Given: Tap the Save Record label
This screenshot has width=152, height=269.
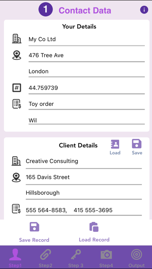Looking at the screenshot, I should pyautogui.click(x=34, y=240).
